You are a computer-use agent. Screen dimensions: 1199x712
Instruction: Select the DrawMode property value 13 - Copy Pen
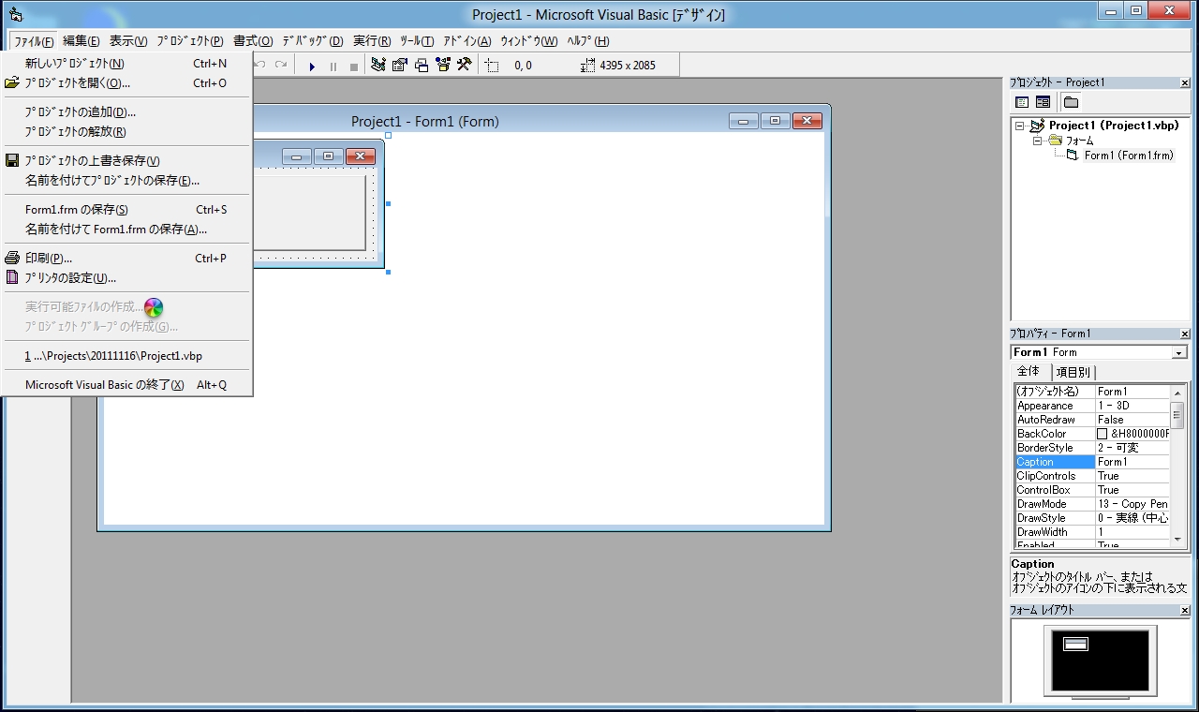tap(1132, 504)
